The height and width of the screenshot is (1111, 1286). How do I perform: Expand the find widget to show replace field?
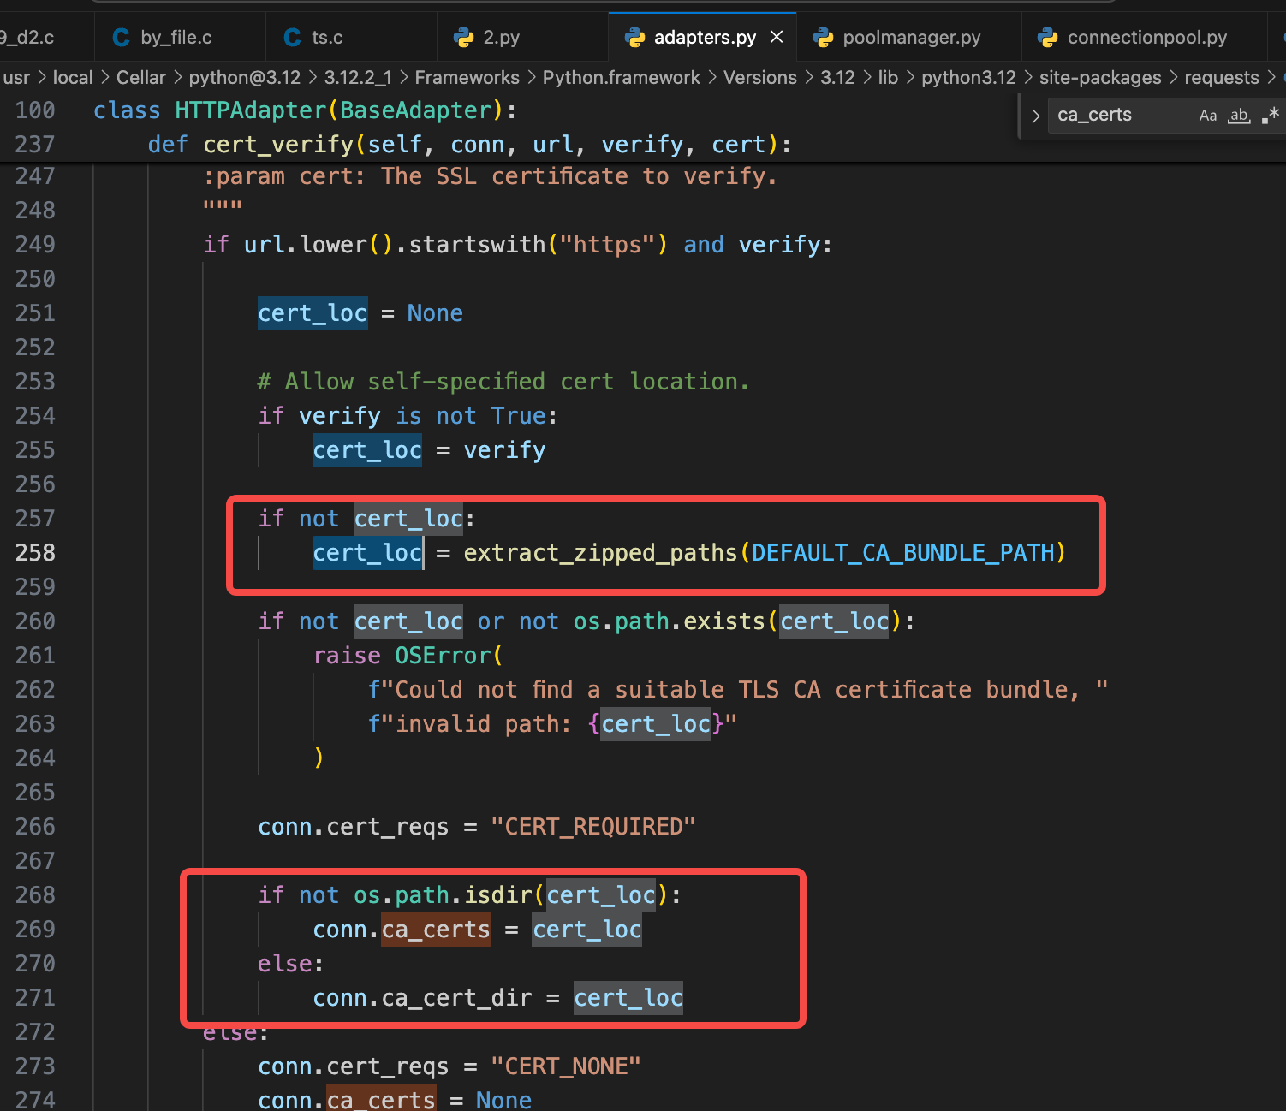tap(1036, 115)
